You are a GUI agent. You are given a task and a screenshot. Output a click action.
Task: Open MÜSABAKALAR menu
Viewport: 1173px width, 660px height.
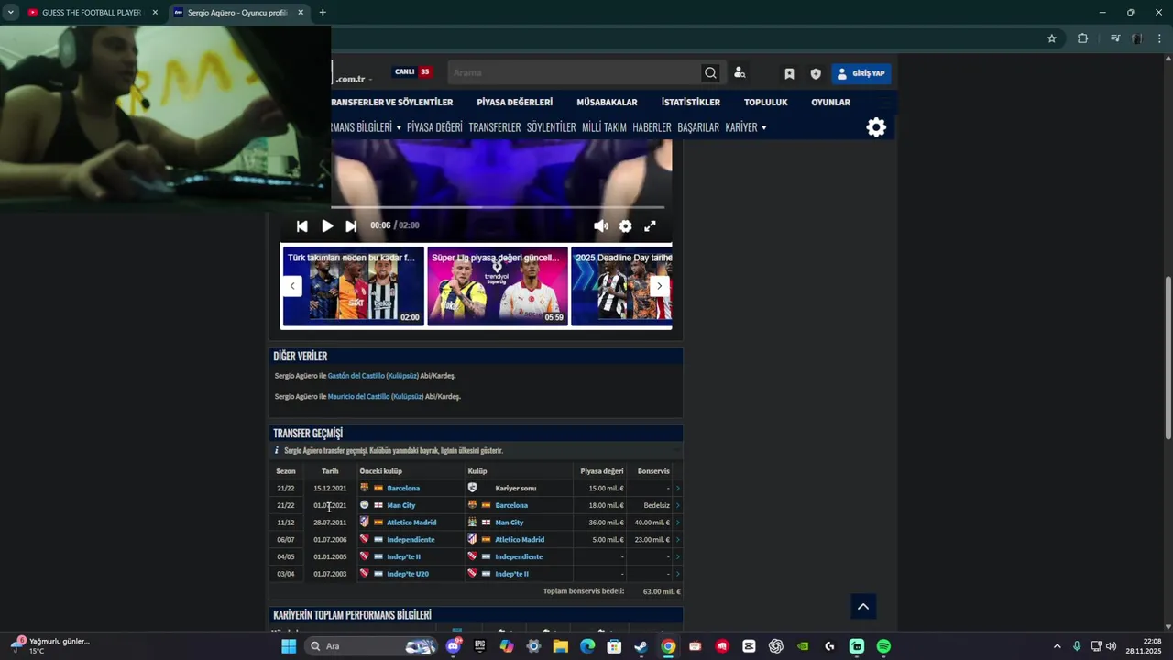pos(607,103)
